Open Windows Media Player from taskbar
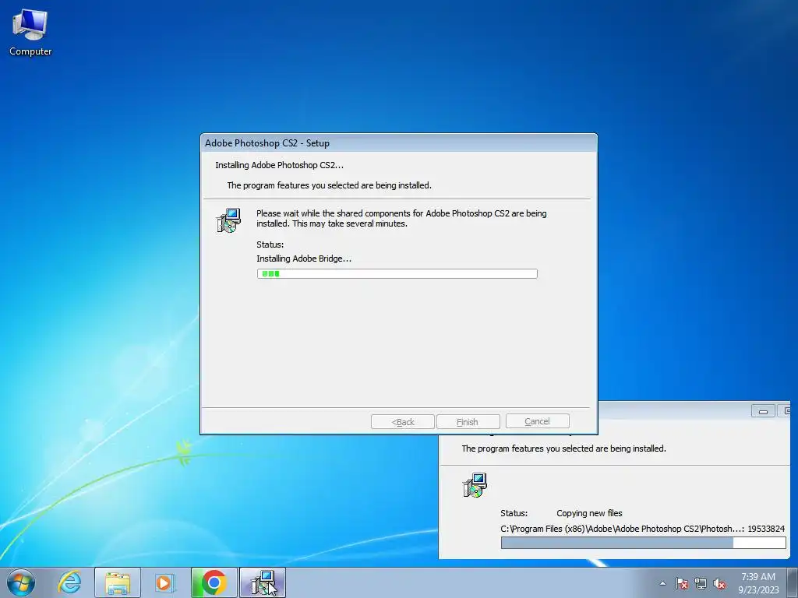 164,582
